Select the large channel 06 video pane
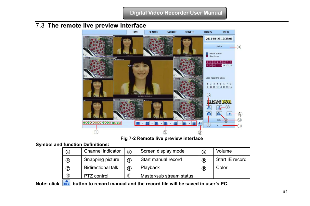 (x=143, y=78)
